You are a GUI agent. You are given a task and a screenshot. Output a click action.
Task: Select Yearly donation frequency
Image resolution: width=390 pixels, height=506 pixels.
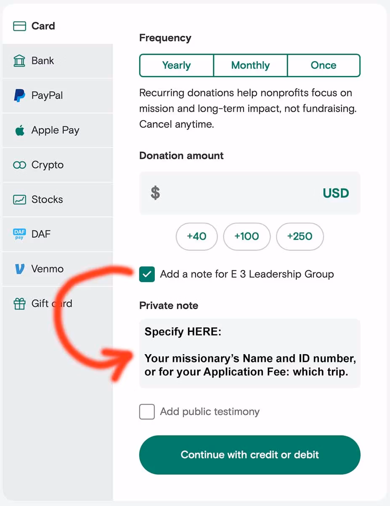176,65
